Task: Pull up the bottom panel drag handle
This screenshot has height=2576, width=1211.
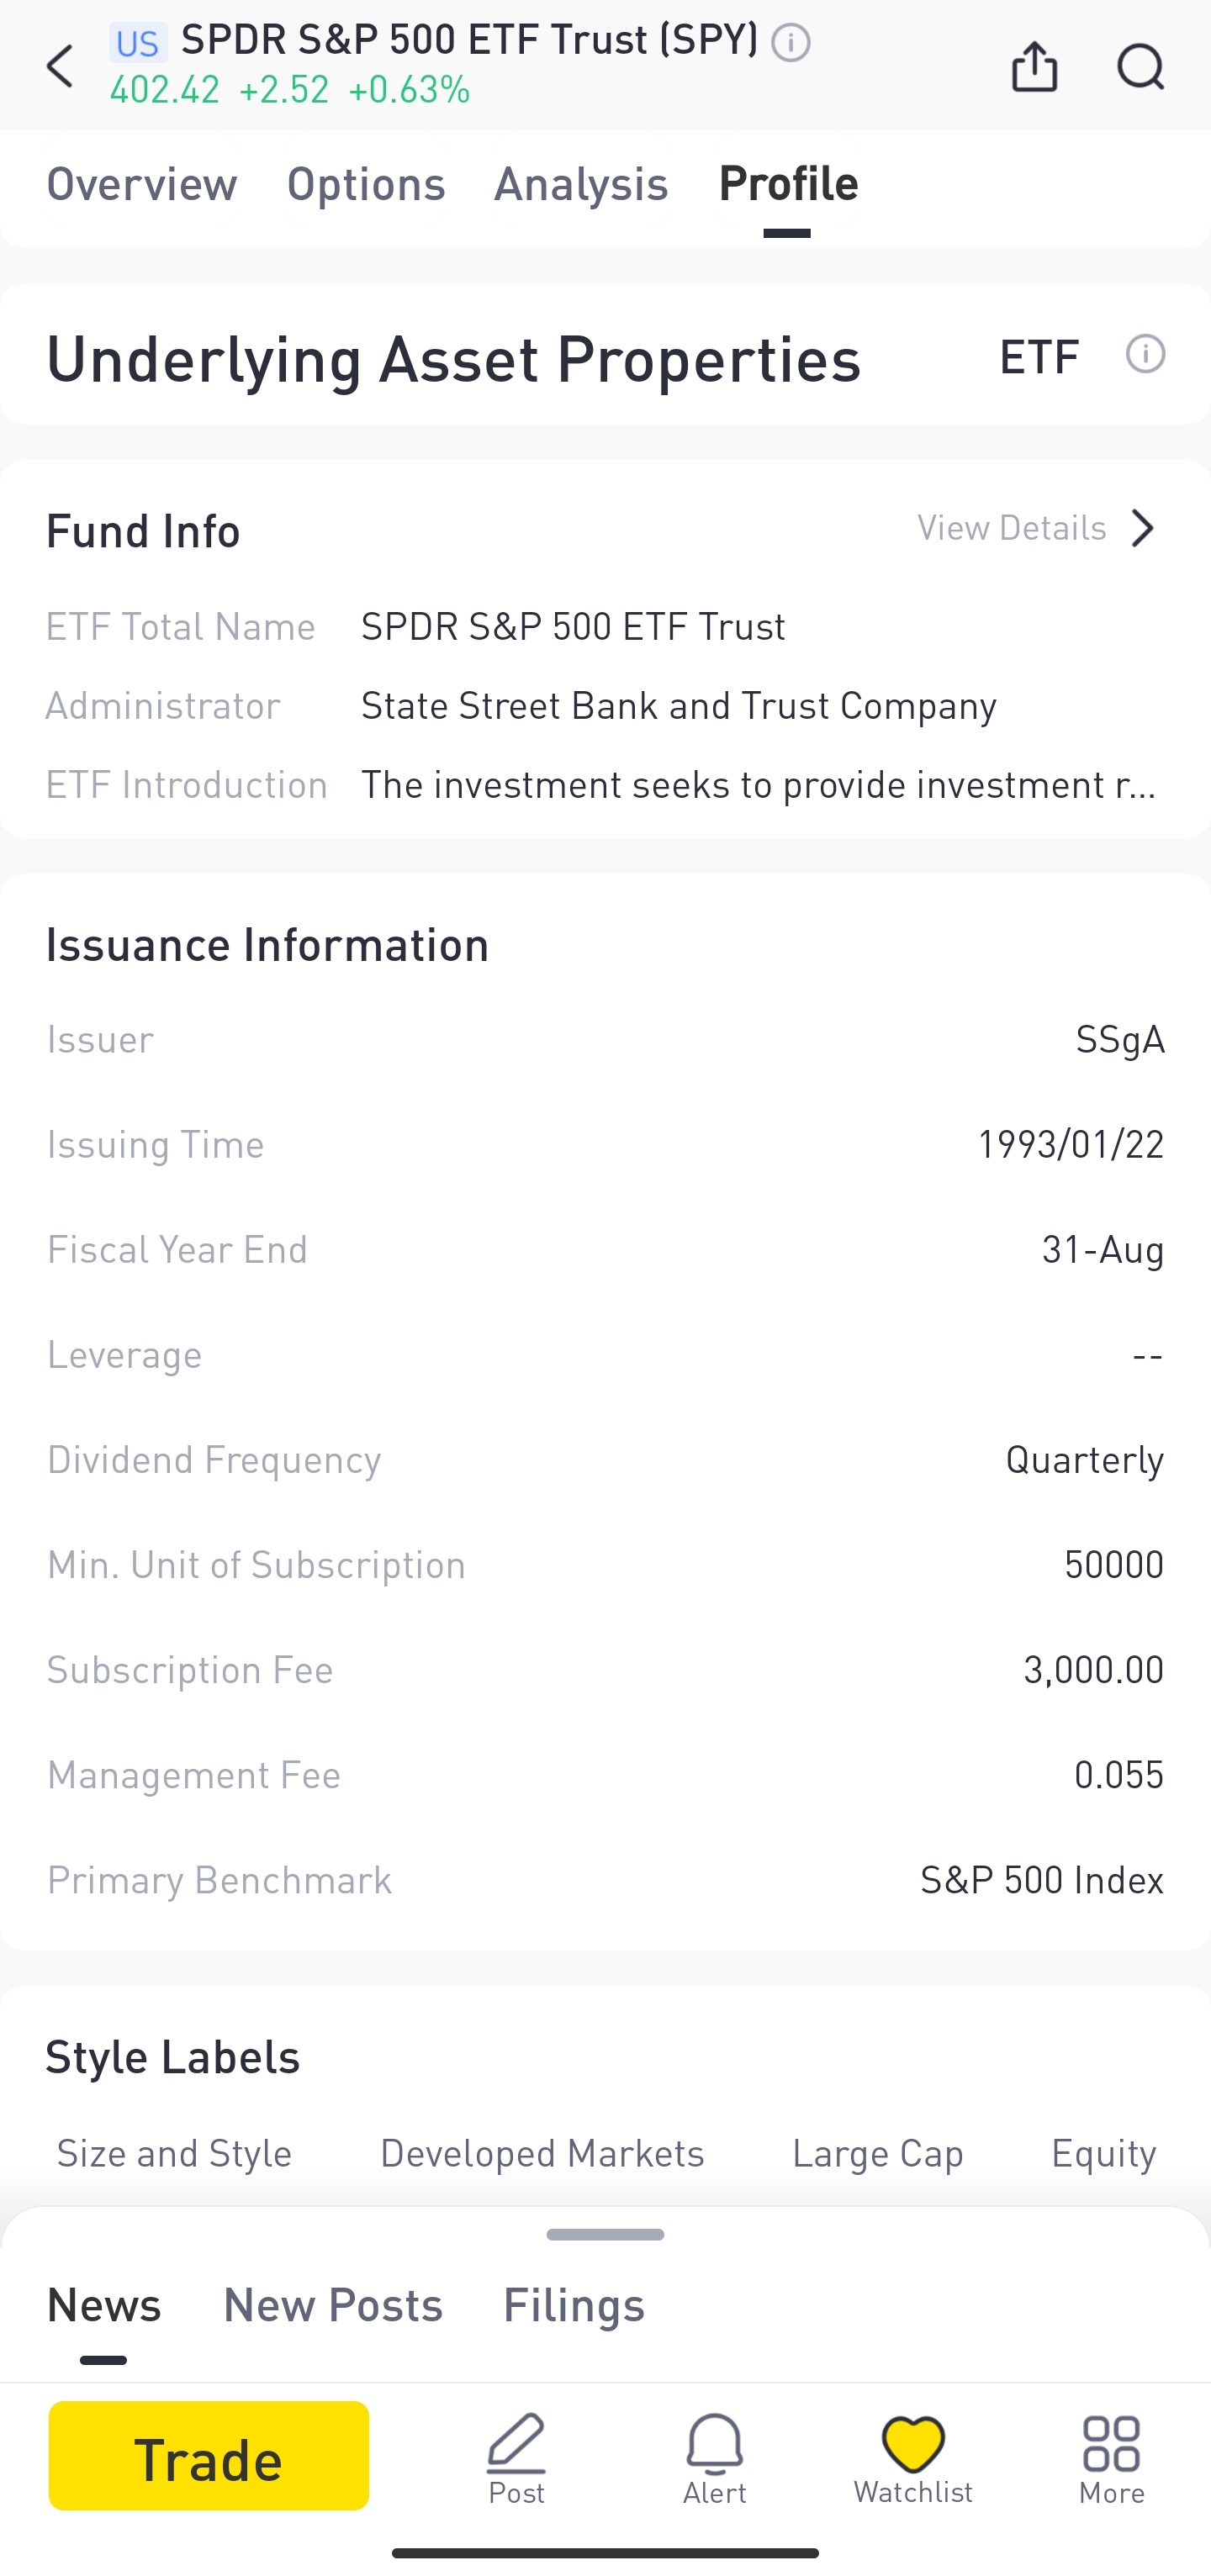Action: (605, 2235)
